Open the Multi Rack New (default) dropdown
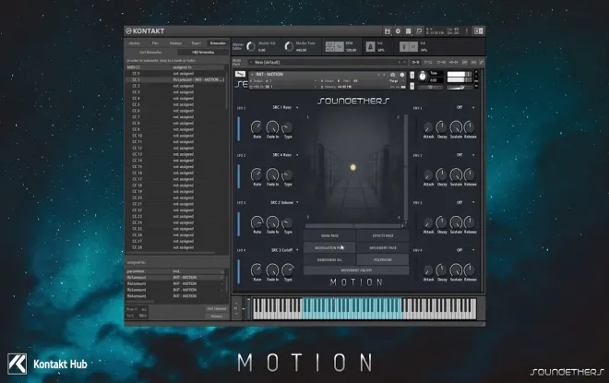 (328, 62)
